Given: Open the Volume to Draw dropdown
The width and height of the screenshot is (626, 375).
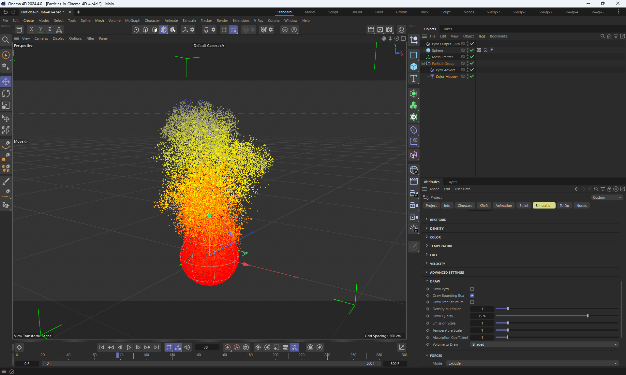Looking at the screenshot, I should [544, 344].
